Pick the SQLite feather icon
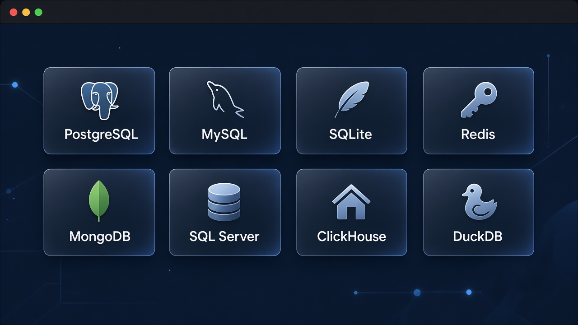Image resolution: width=578 pixels, height=325 pixels. pyautogui.click(x=351, y=99)
